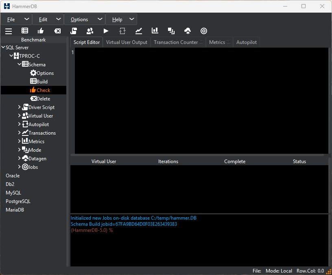Collapse the SQL Server tree node
This screenshot has width=332, height=275.
[3, 47]
